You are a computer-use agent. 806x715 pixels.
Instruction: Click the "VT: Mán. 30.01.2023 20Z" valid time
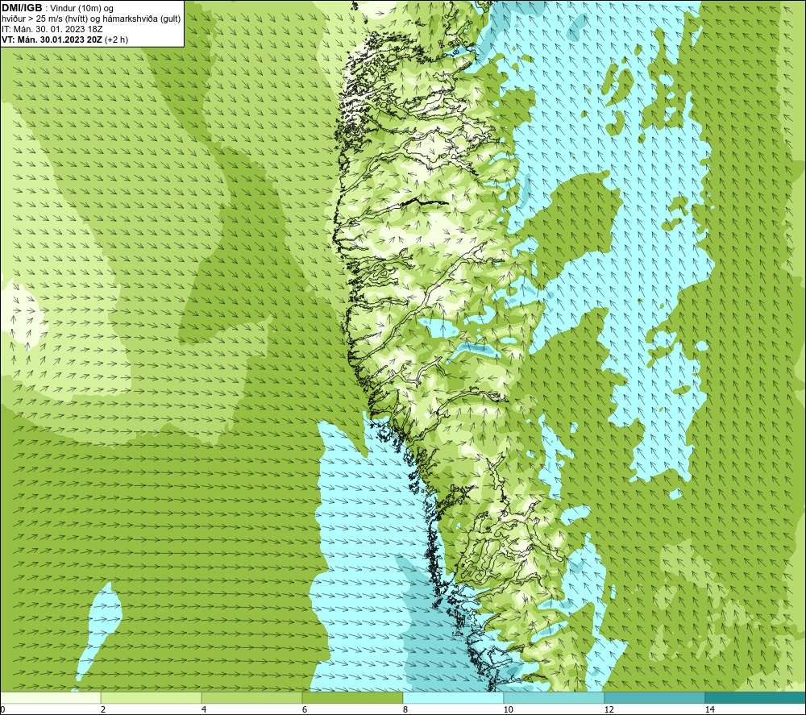click(52, 39)
